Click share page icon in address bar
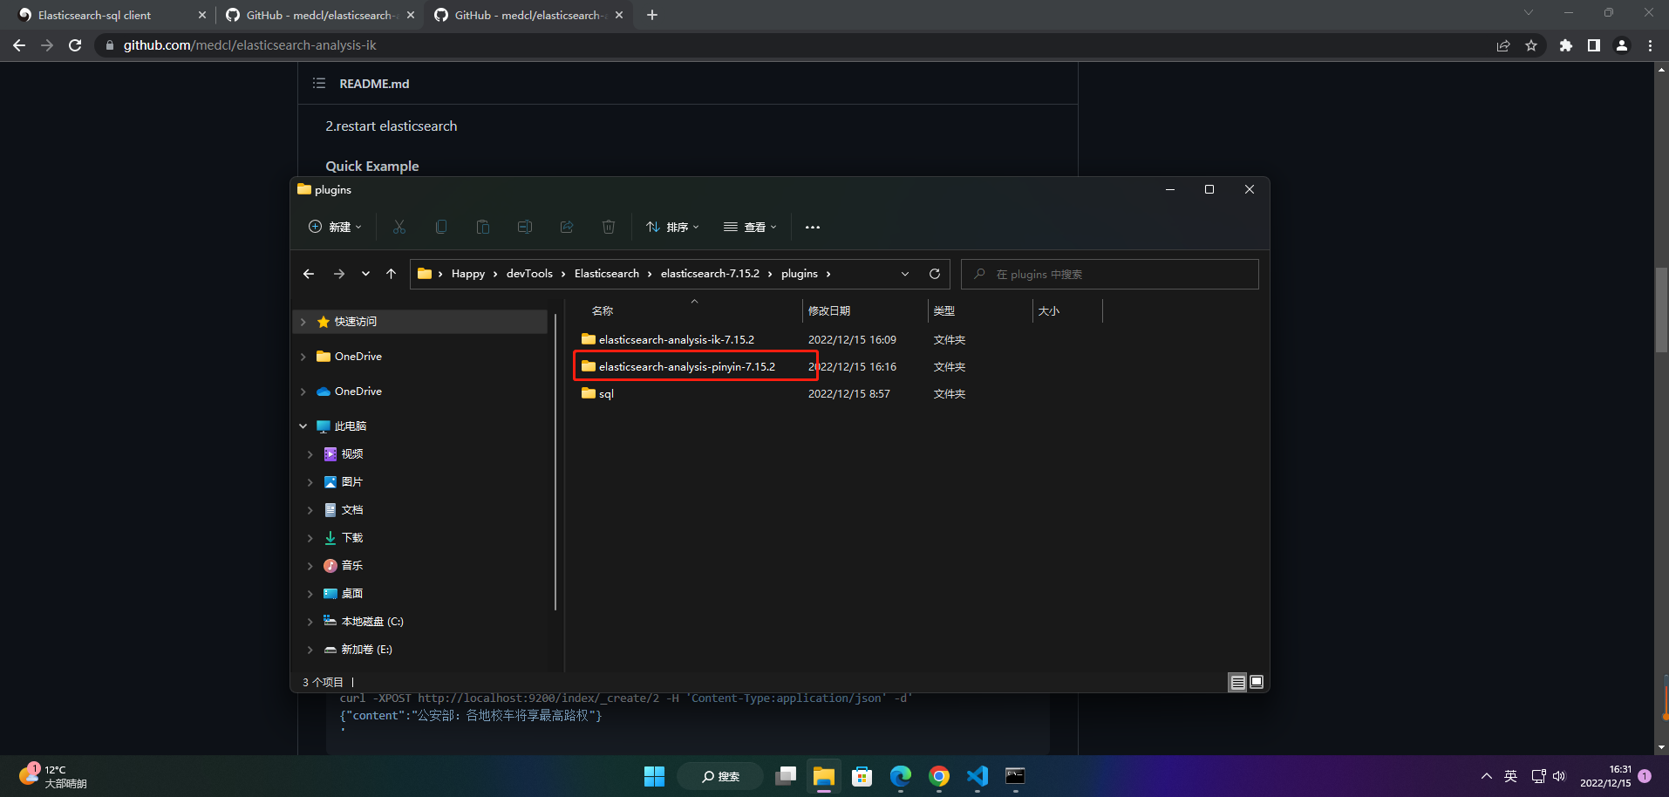Viewport: 1669px width, 797px height. [x=1503, y=45]
